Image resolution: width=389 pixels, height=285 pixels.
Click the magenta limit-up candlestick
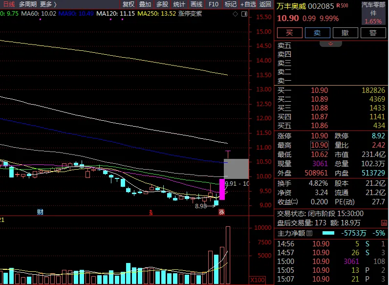coord(222,189)
